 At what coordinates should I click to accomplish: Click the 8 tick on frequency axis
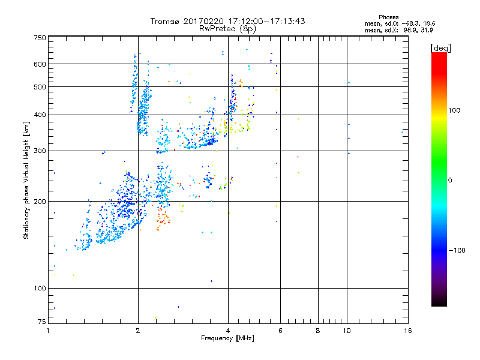tap(318, 331)
